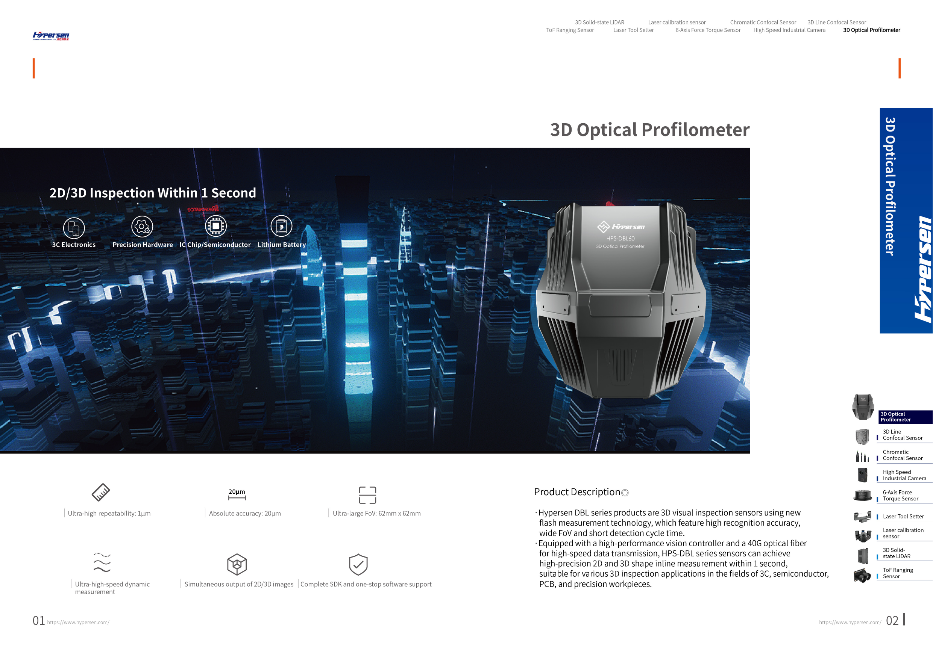Select Chromatic Confocal Sensor sidebar label
Screen dimensions: 933x659
tap(903, 455)
